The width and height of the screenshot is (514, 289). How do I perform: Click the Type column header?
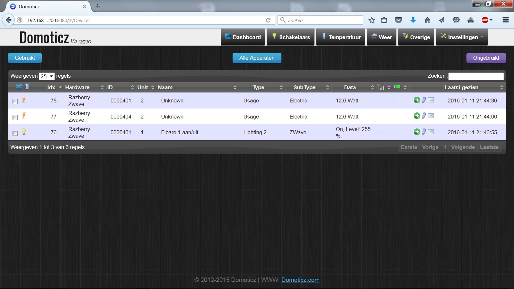click(x=262, y=87)
